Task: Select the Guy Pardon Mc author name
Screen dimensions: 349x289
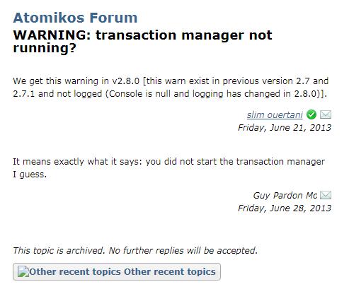Action: pyautogui.click(x=285, y=195)
